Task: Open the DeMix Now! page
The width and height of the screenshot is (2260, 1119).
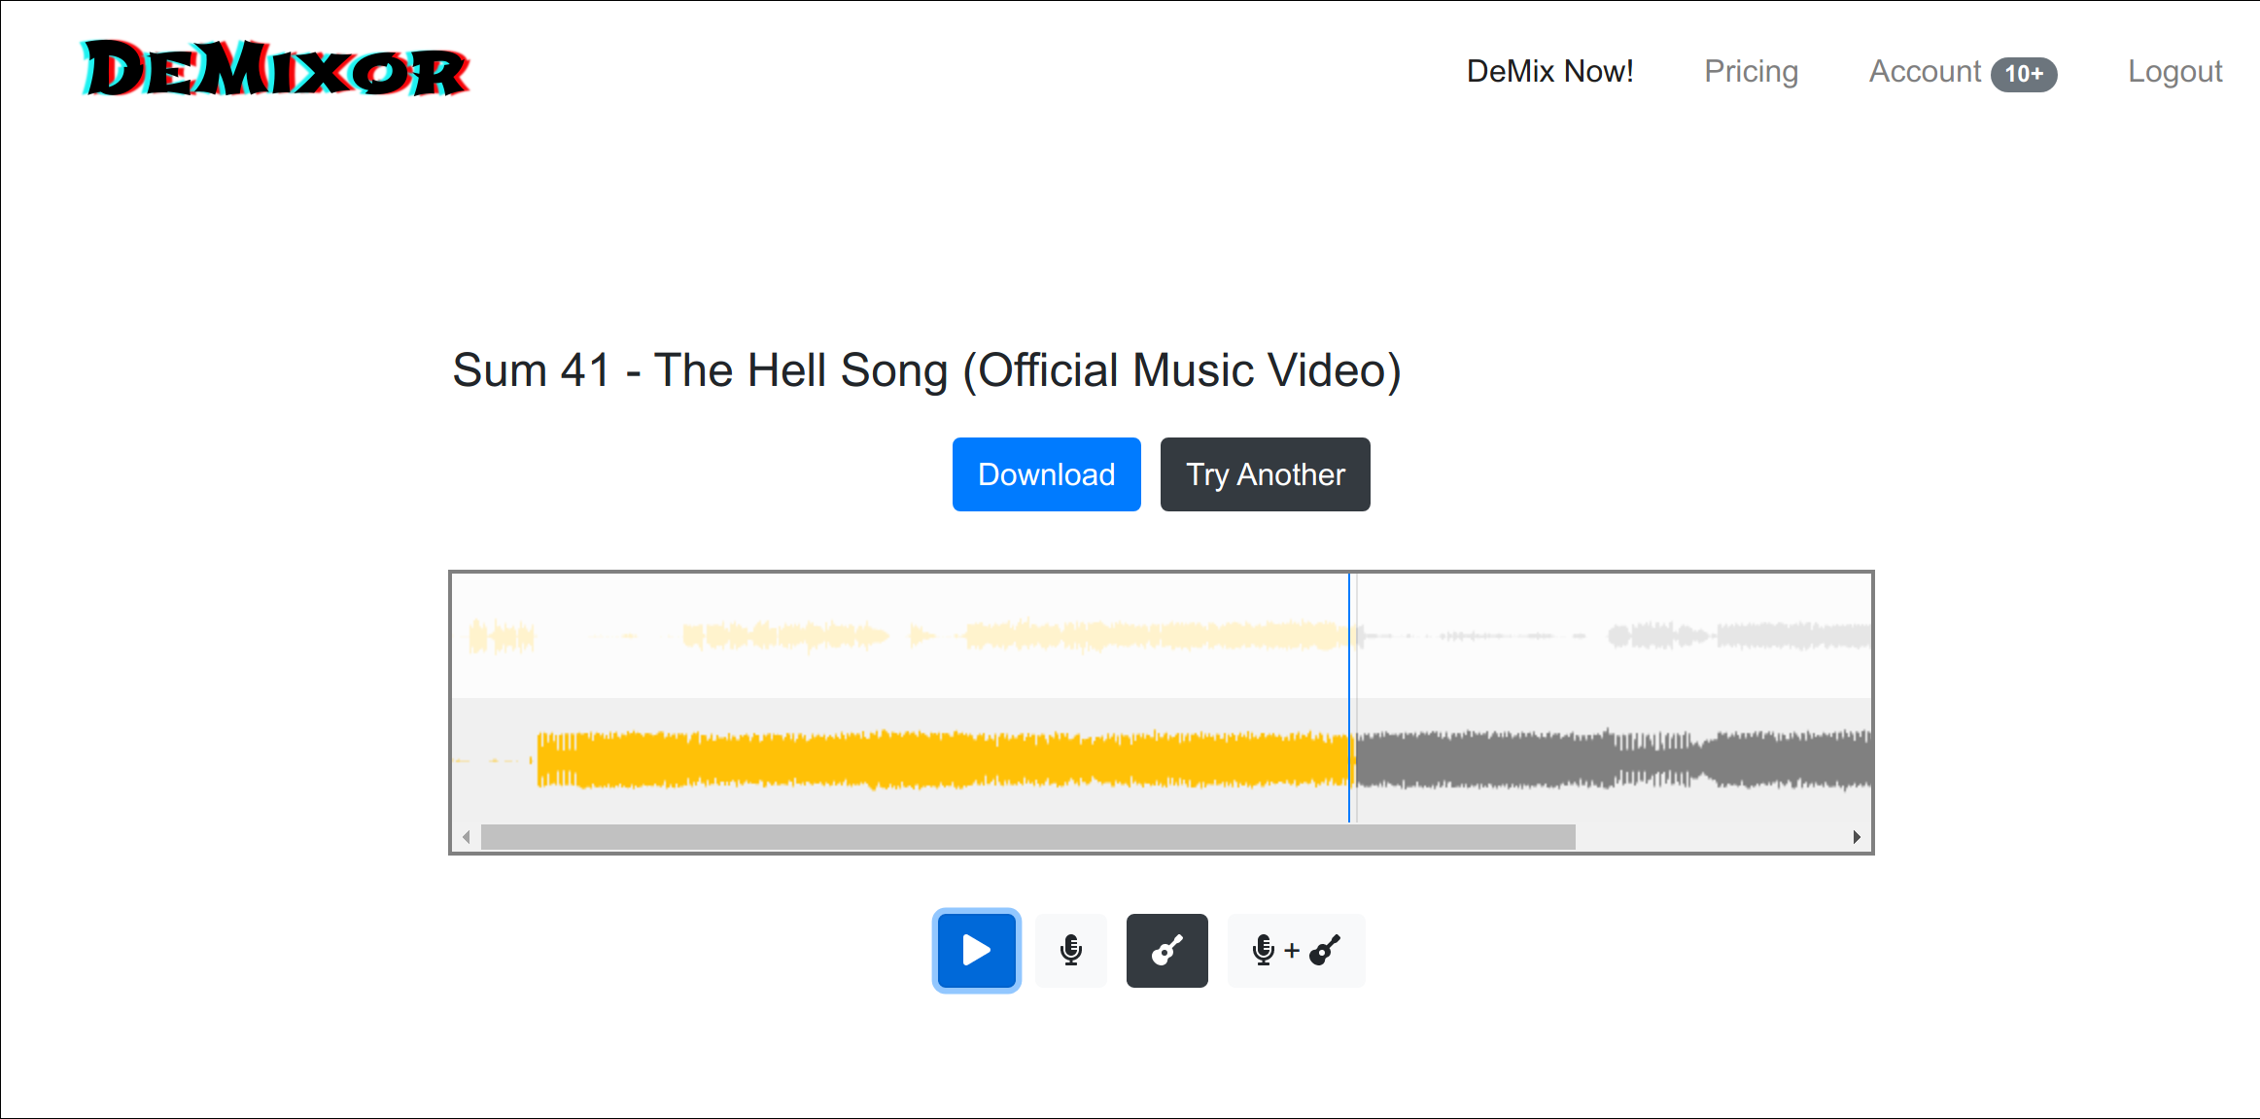Action: click(1549, 71)
